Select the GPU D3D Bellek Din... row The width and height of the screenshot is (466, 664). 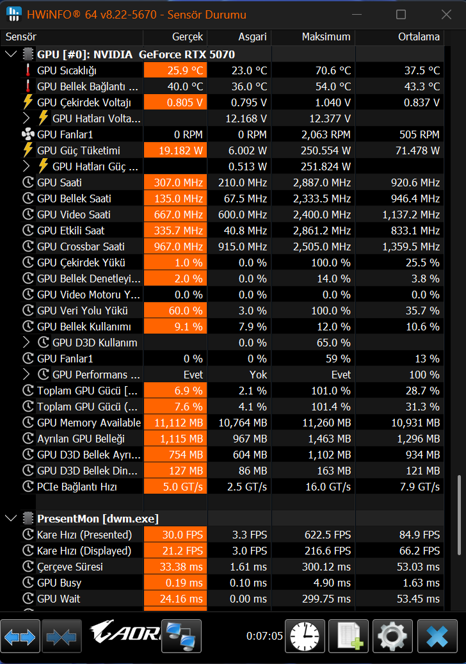[232, 471]
